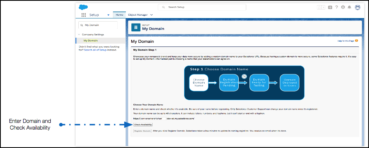Screen dimensions: 369x148
Task: Click the Domain Deployed to Users step box
Action: (290, 83)
